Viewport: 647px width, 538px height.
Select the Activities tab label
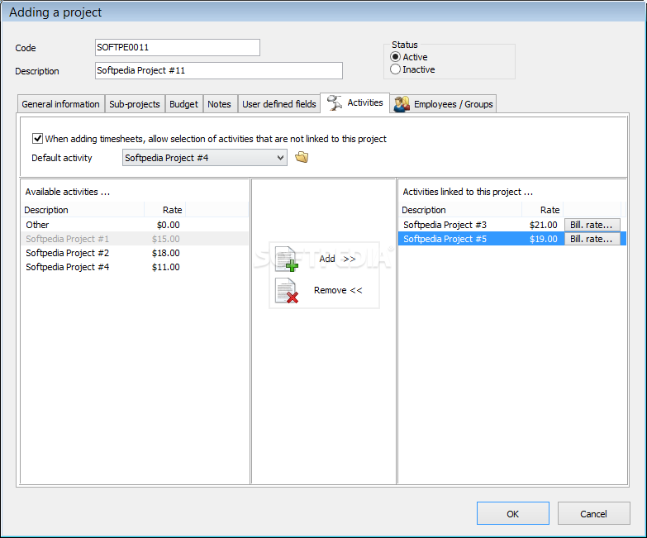point(365,102)
